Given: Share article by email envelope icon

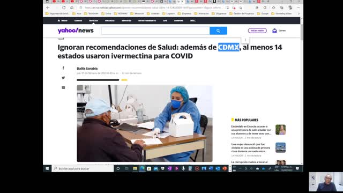Looking at the screenshot, I should (63, 87).
